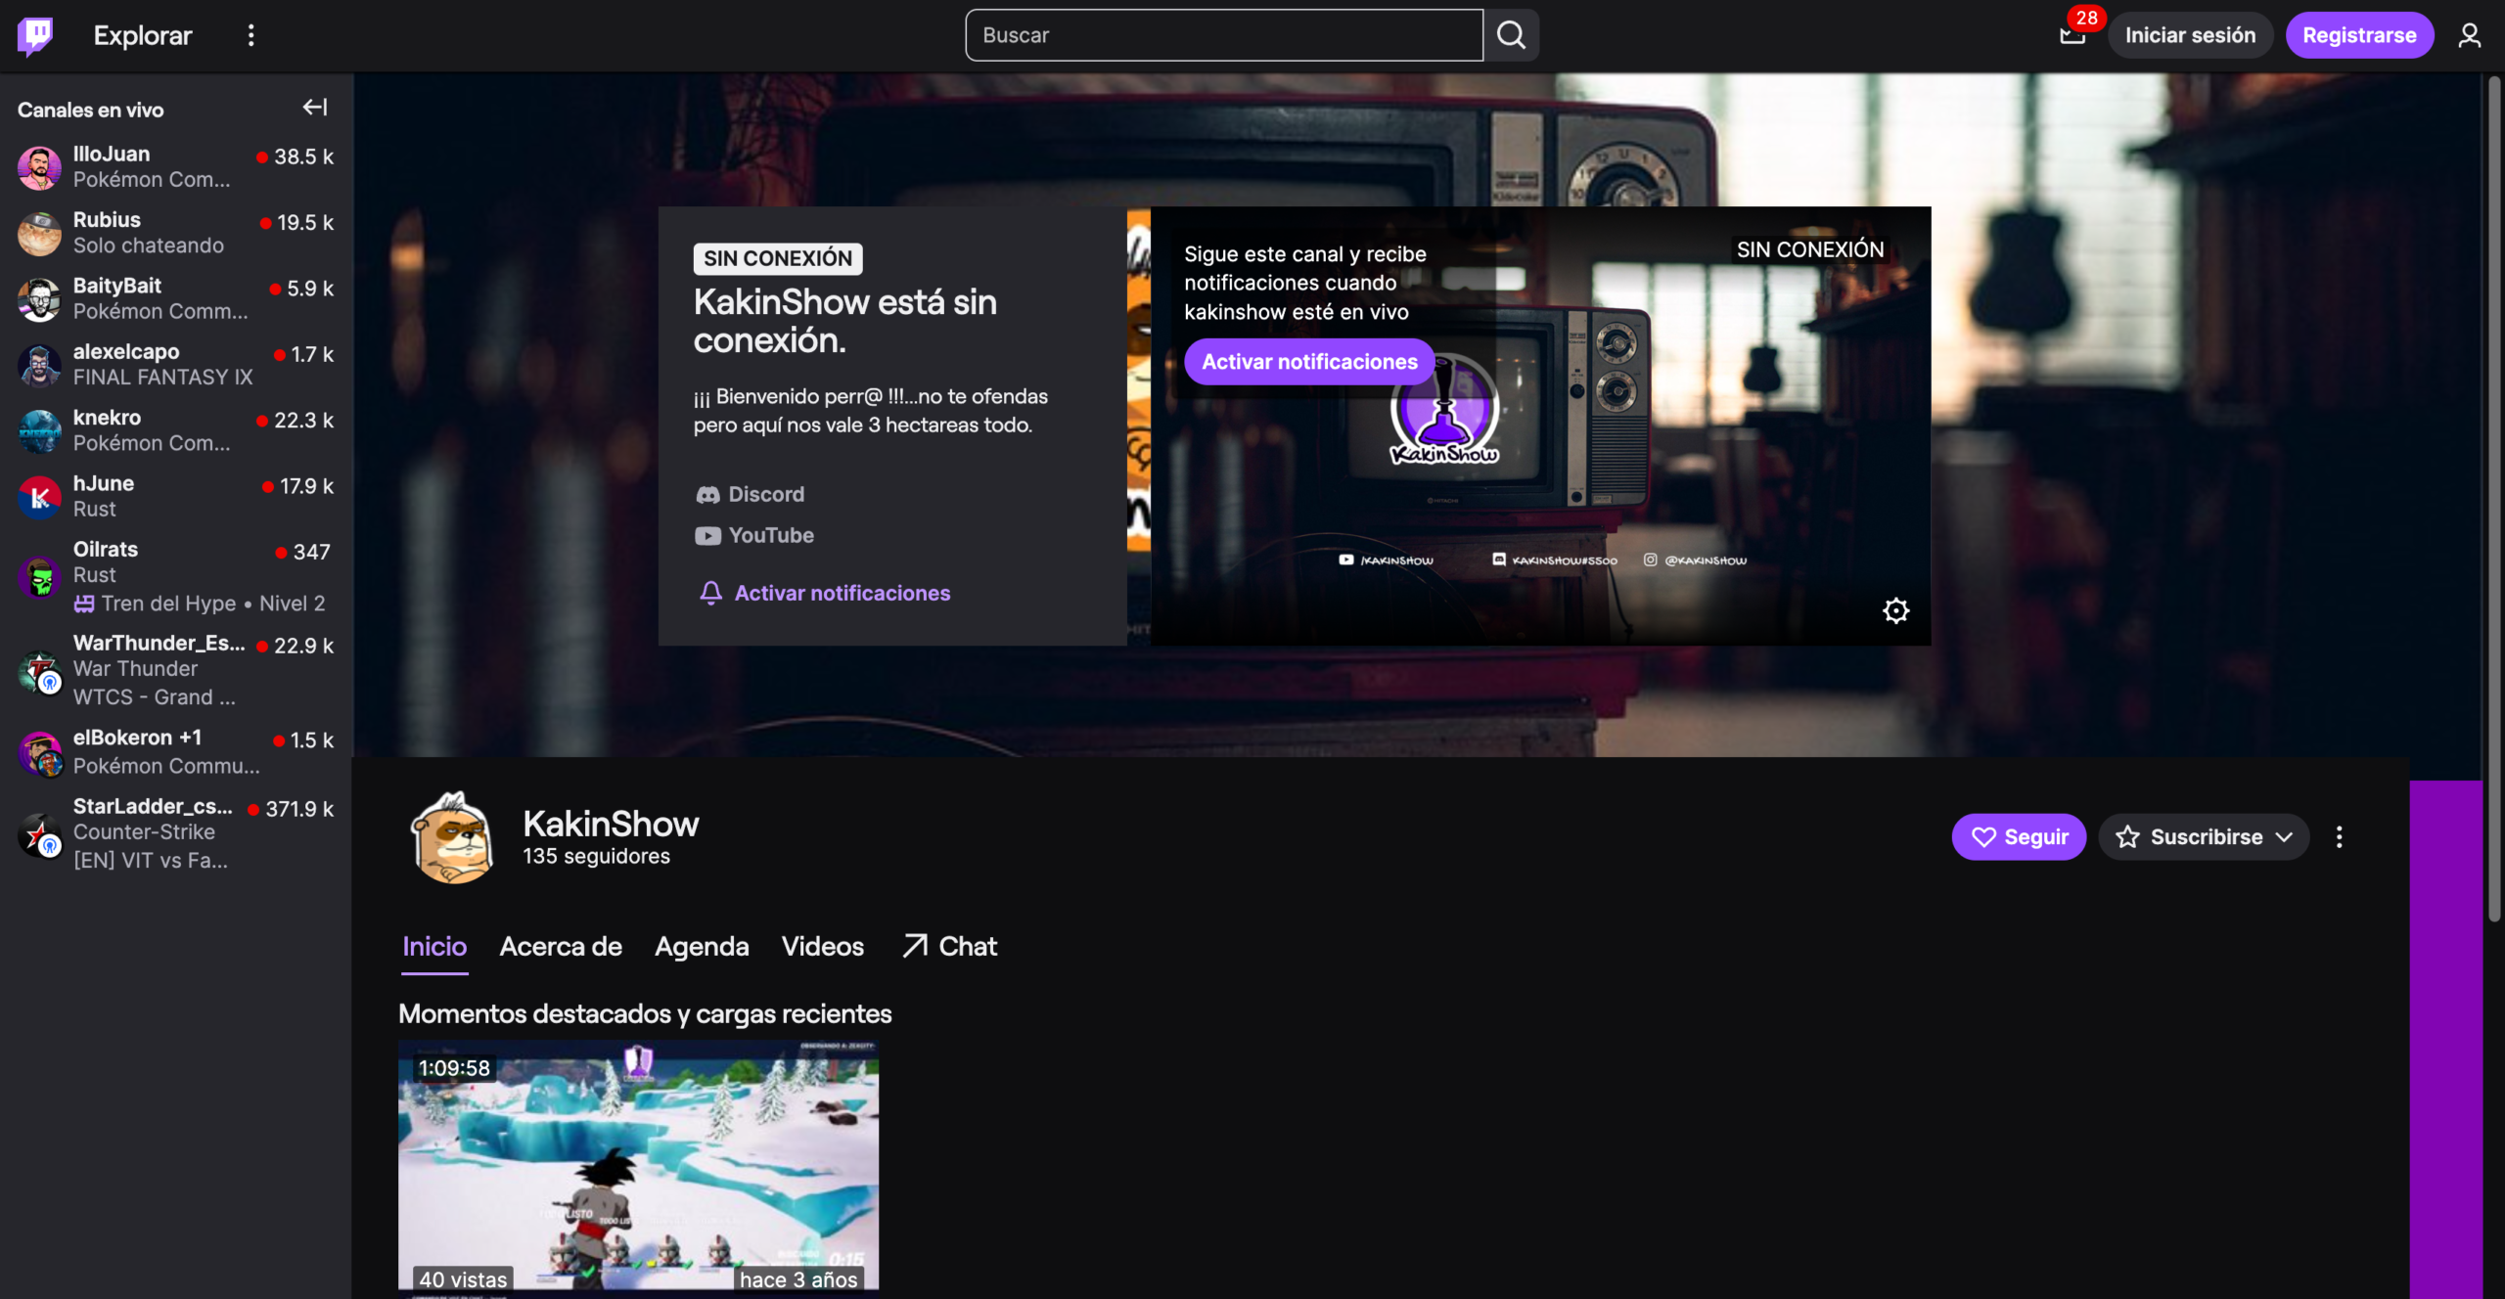This screenshot has width=2505, height=1299.
Task: Open the 1:09:58 video thumbnail
Action: click(638, 1164)
